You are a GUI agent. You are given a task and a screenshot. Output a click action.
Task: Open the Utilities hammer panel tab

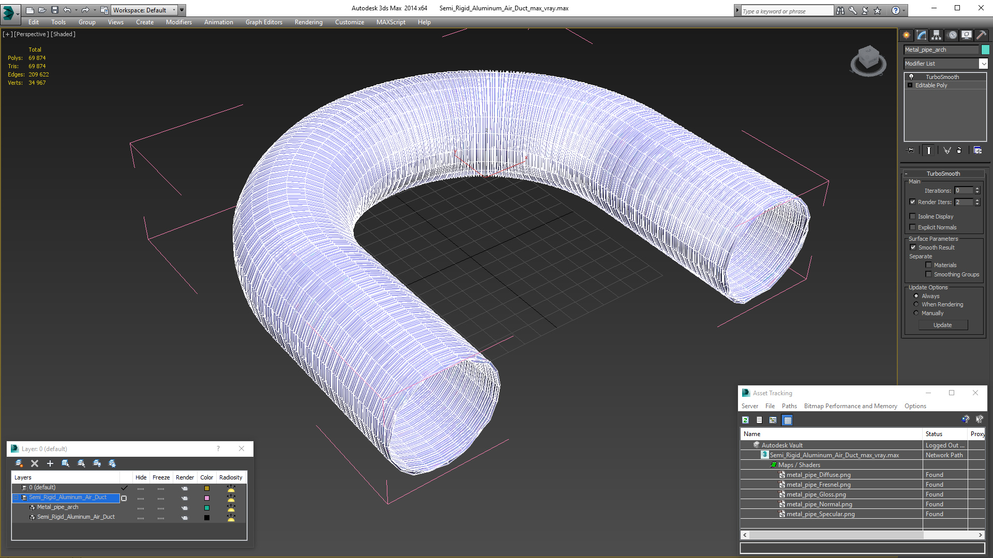[x=981, y=35]
